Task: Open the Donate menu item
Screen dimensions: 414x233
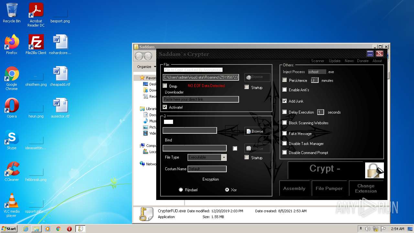Action: pos(363,61)
